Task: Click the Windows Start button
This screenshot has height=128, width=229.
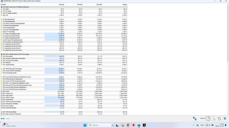Action: click(85, 125)
